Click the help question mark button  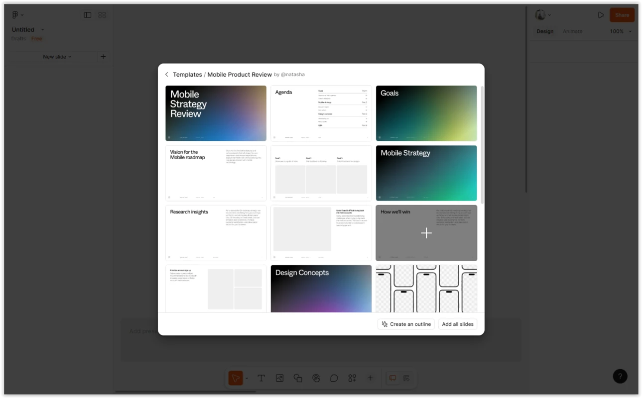(620, 376)
